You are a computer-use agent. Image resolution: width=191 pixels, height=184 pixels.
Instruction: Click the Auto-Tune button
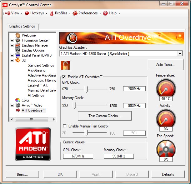(165, 65)
